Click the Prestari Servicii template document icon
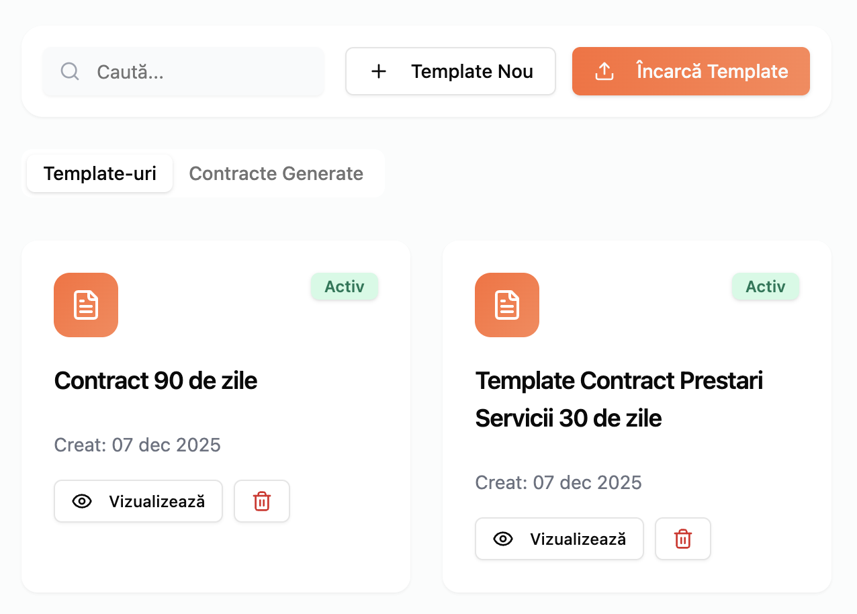The width and height of the screenshot is (857, 614). [x=507, y=305]
